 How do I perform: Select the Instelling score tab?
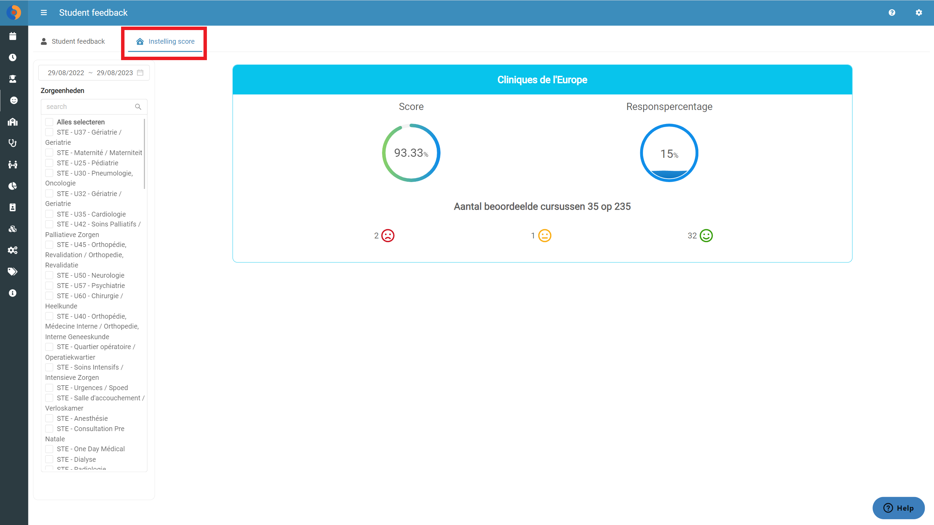(x=165, y=41)
